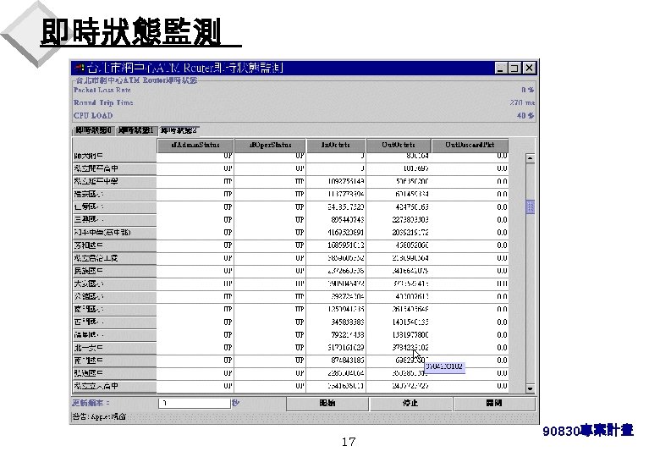Minimize the ATM Router monitor window
Viewport: 660px width, 457px height.
(x=499, y=68)
